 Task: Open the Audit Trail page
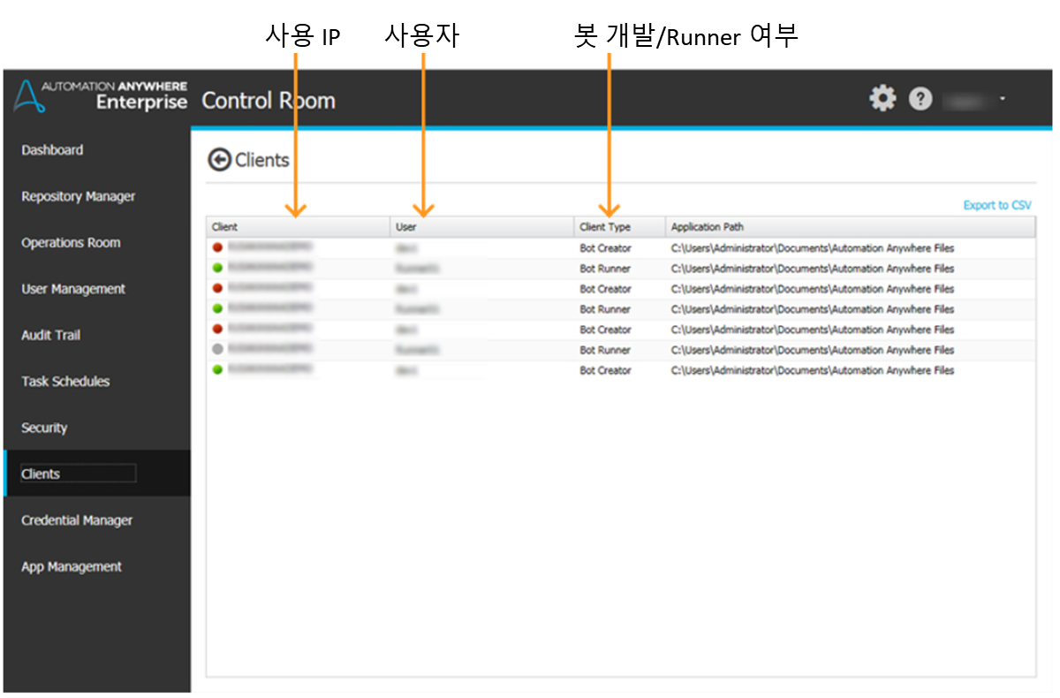tap(50, 335)
